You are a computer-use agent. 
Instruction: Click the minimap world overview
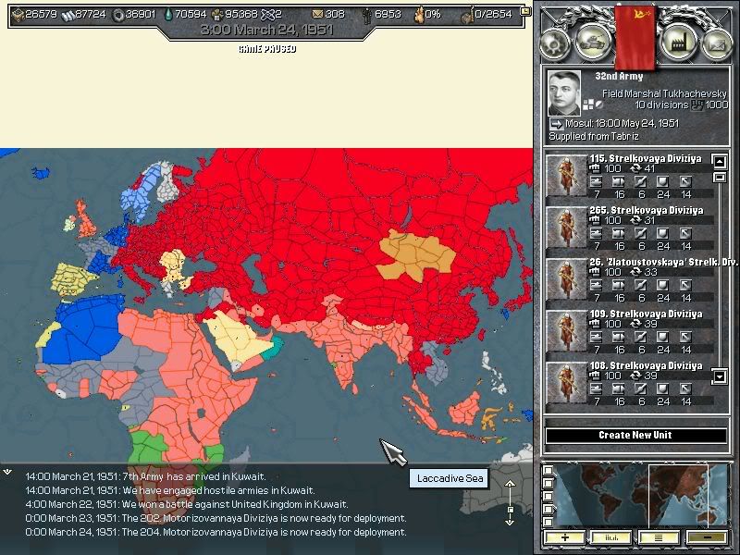pos(642,495)
